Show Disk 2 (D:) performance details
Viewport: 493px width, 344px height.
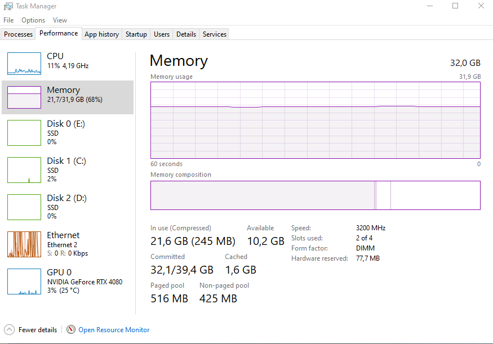click(x=66, y=206)
